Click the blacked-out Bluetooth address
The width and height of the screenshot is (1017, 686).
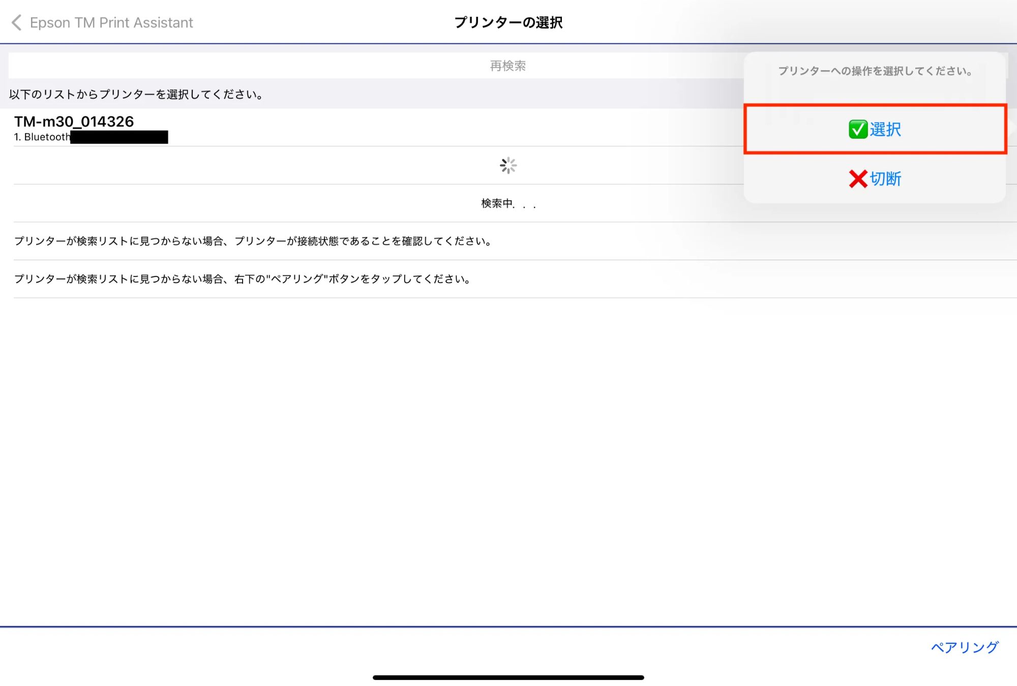pos(119,137)
